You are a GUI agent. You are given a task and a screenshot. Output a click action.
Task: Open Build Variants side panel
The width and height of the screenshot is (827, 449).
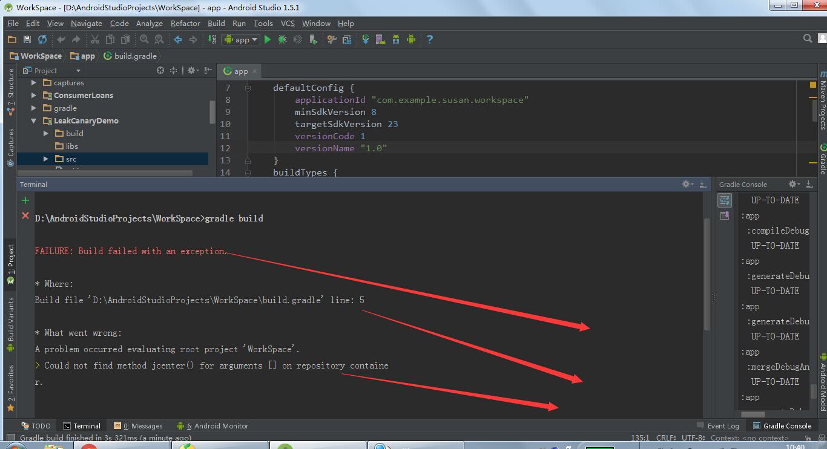click(10, 325)
